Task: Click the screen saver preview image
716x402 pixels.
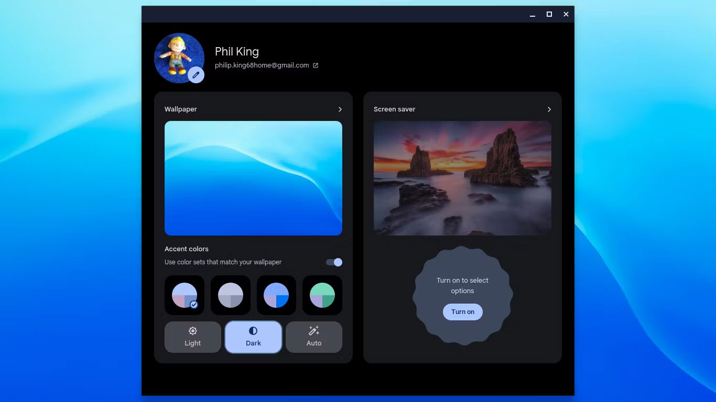Action: (x=462, y=178)
